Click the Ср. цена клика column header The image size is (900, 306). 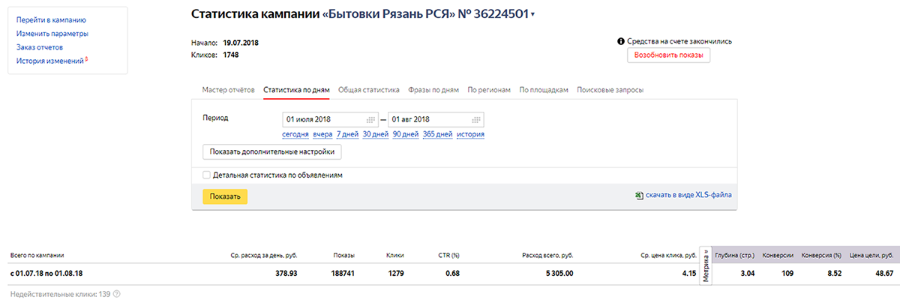669,255
